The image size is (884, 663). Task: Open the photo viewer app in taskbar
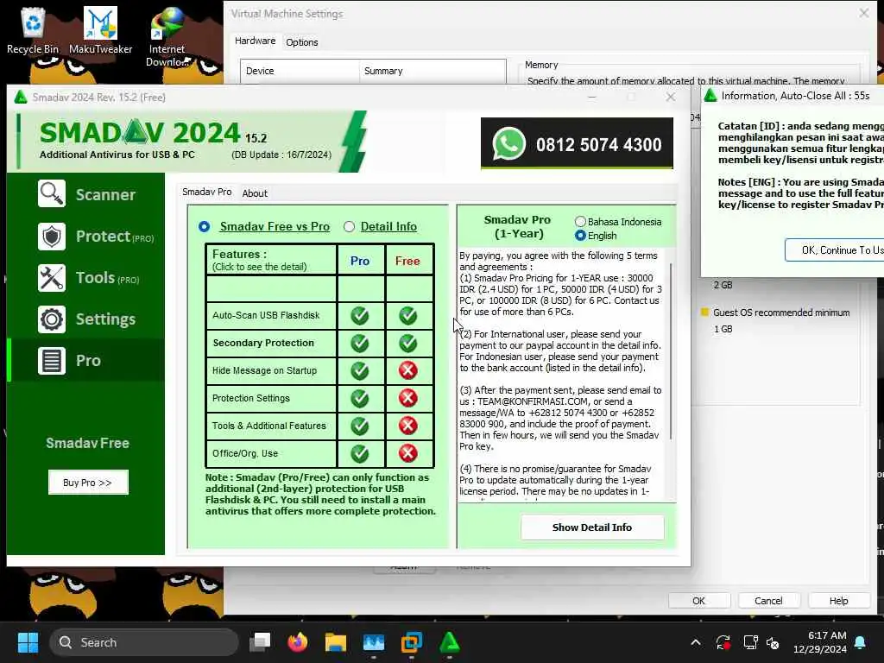click(x=373, y=642)
